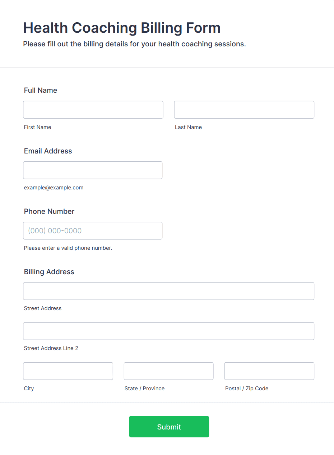Click 'Please enter a valid phone number' hint
Viewport: 334px width, 455px height.
[x=68, y=248]
